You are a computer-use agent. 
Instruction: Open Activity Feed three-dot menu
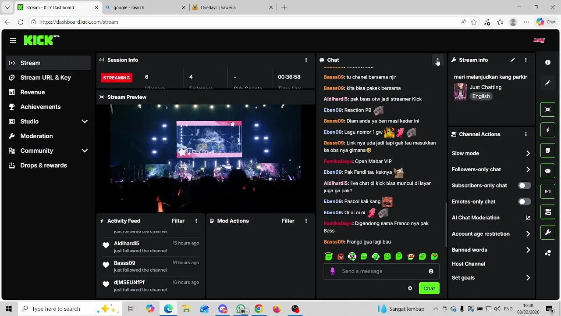click(196, 221)
